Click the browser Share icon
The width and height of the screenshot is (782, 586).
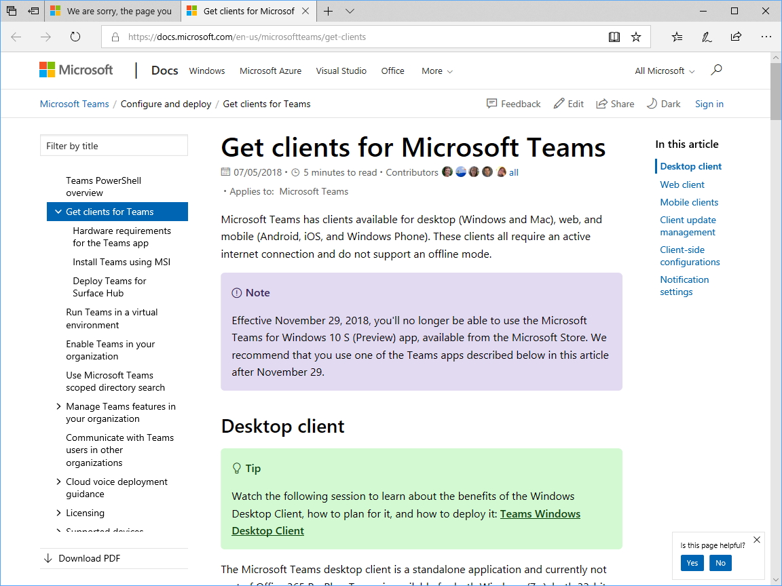tap(736, 37)
